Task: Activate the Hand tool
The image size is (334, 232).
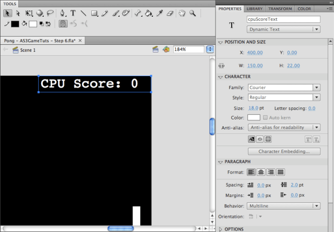Action: pos(183,13)
